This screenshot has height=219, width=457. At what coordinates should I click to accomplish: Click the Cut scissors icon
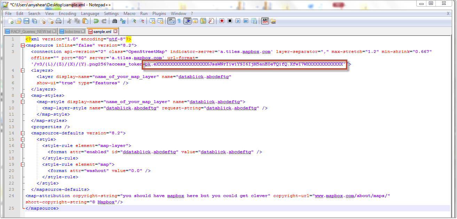pos(69,21)
